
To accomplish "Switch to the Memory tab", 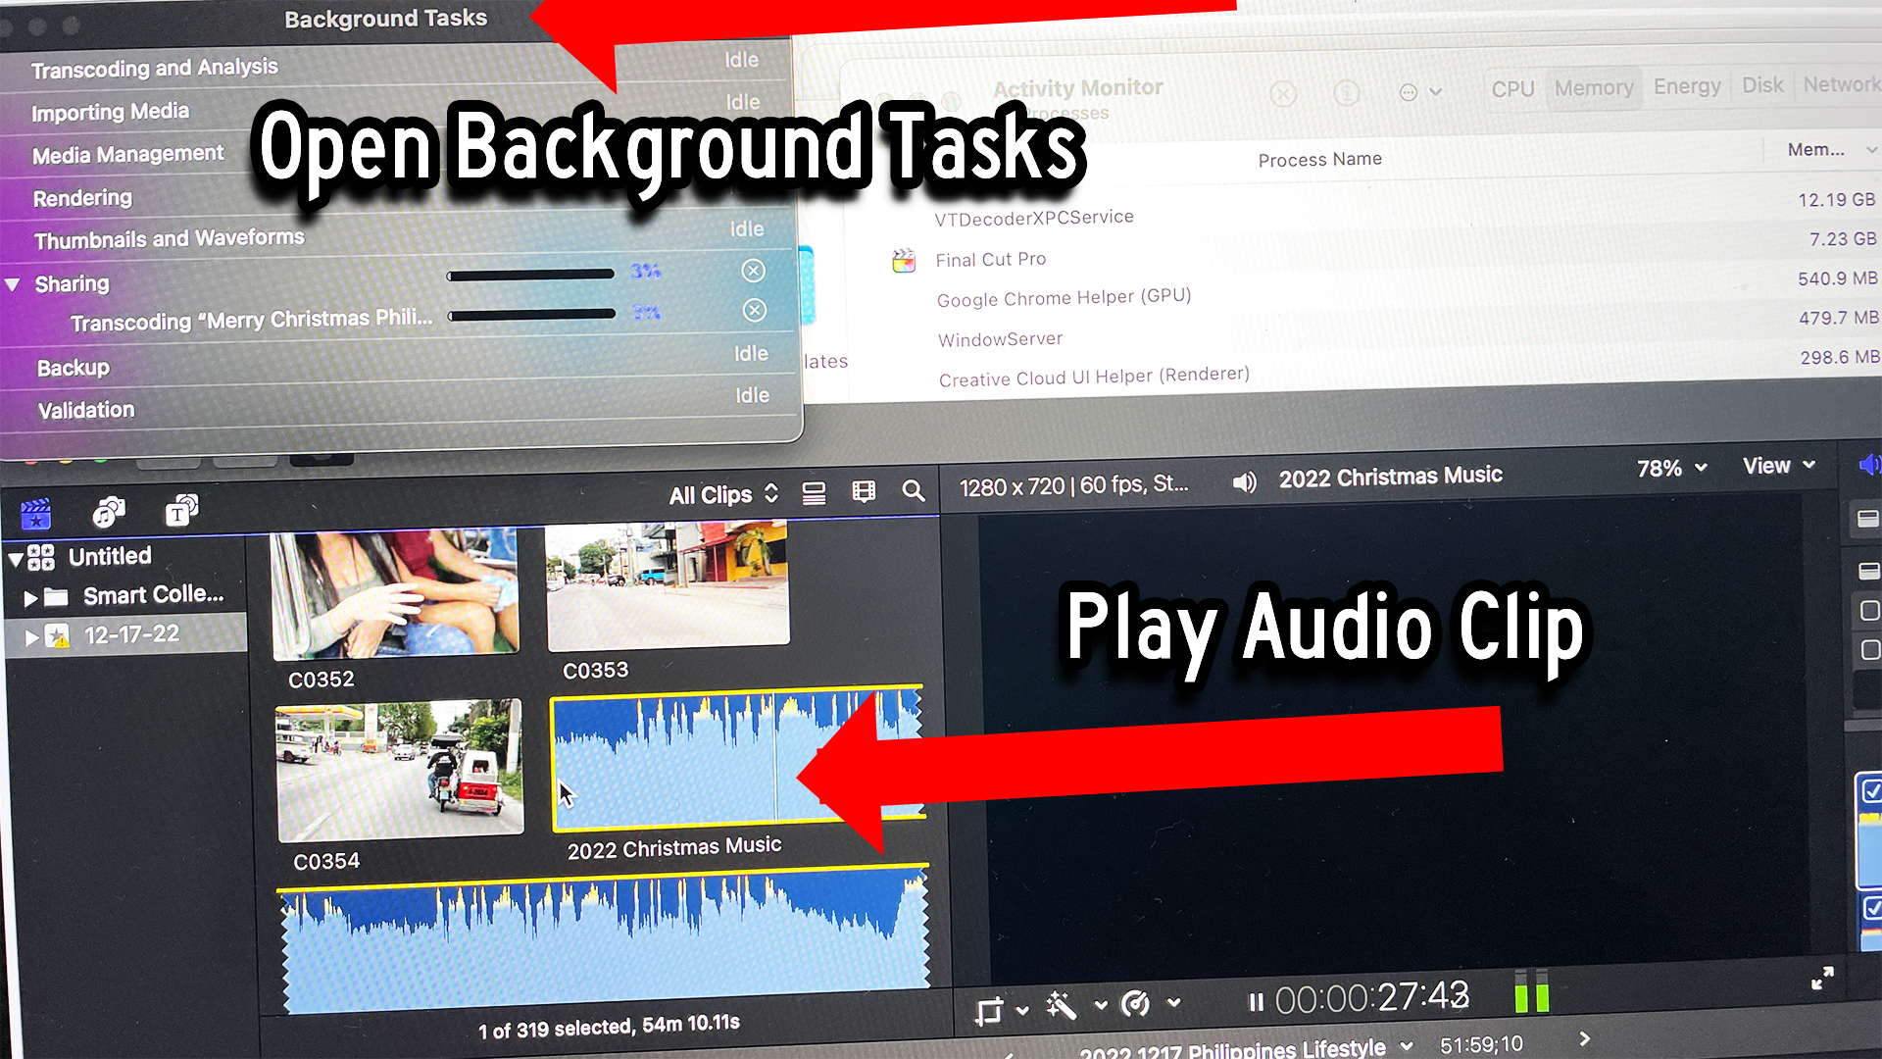I will click(1594, 88).
